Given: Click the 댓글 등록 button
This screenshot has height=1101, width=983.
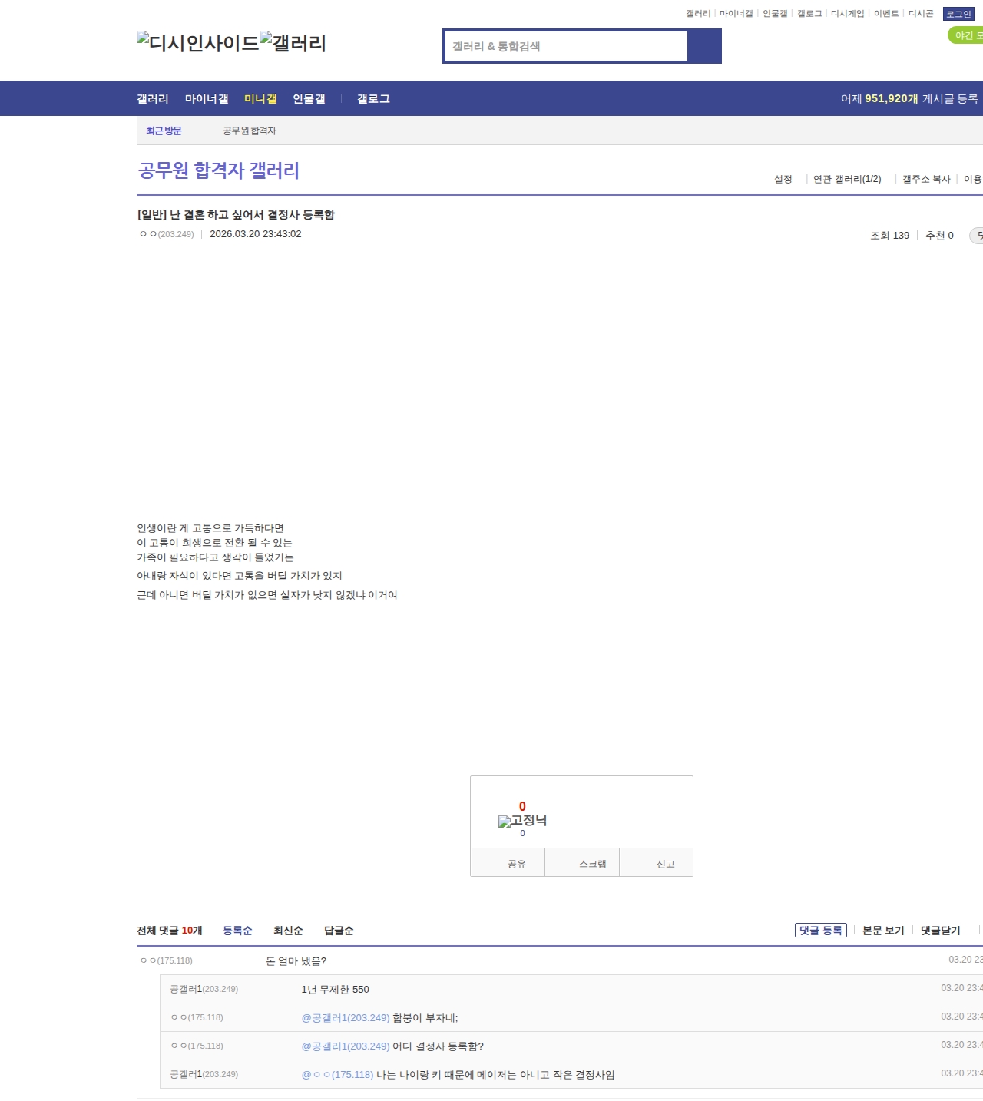Looking at the screenshot, I should tap(821, 931).
